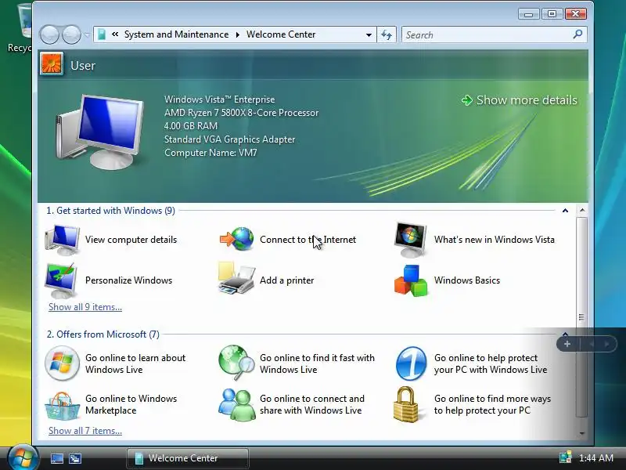The width and height of the screenshot is (626, 470).
Task: Click the scrollbar up arrow
Action: 582,210
